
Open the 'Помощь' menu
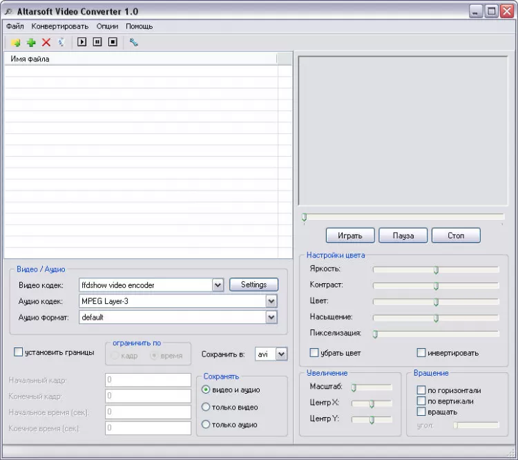[139, 26]
